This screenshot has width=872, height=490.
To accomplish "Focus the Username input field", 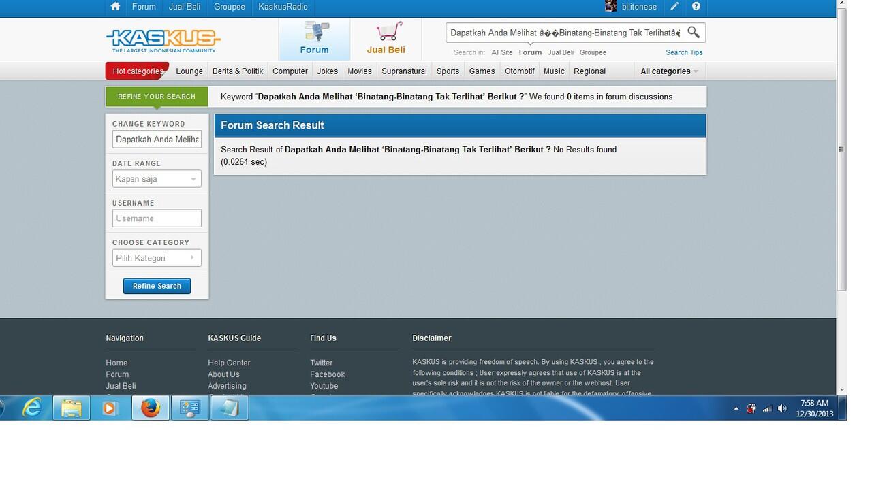I will (x=157, y=218).
